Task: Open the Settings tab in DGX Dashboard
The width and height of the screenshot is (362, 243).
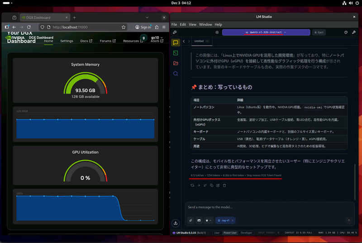Action: coord(67,41)
